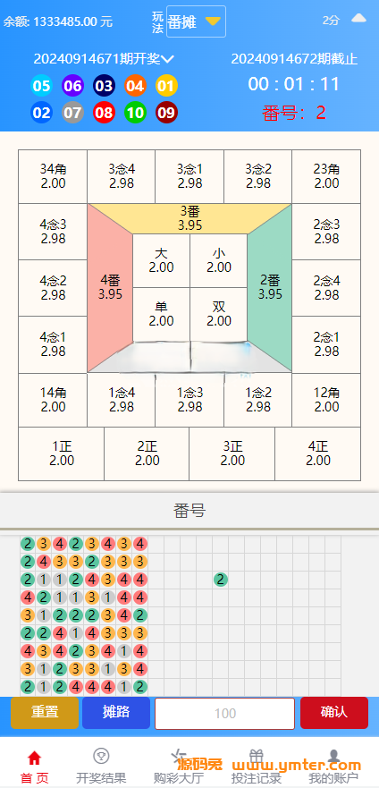Open the person icon for 我的账户
The height and width of the screenshot is (788, 379).
click(333, 756)
